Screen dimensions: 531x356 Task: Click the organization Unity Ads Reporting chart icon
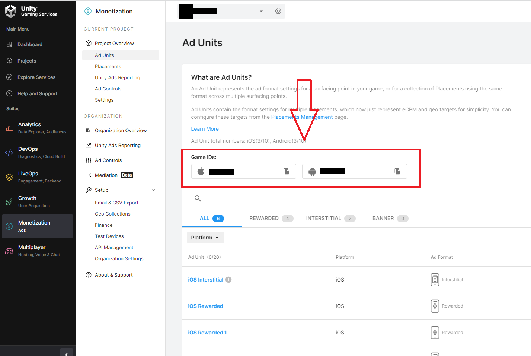(89, 145)
